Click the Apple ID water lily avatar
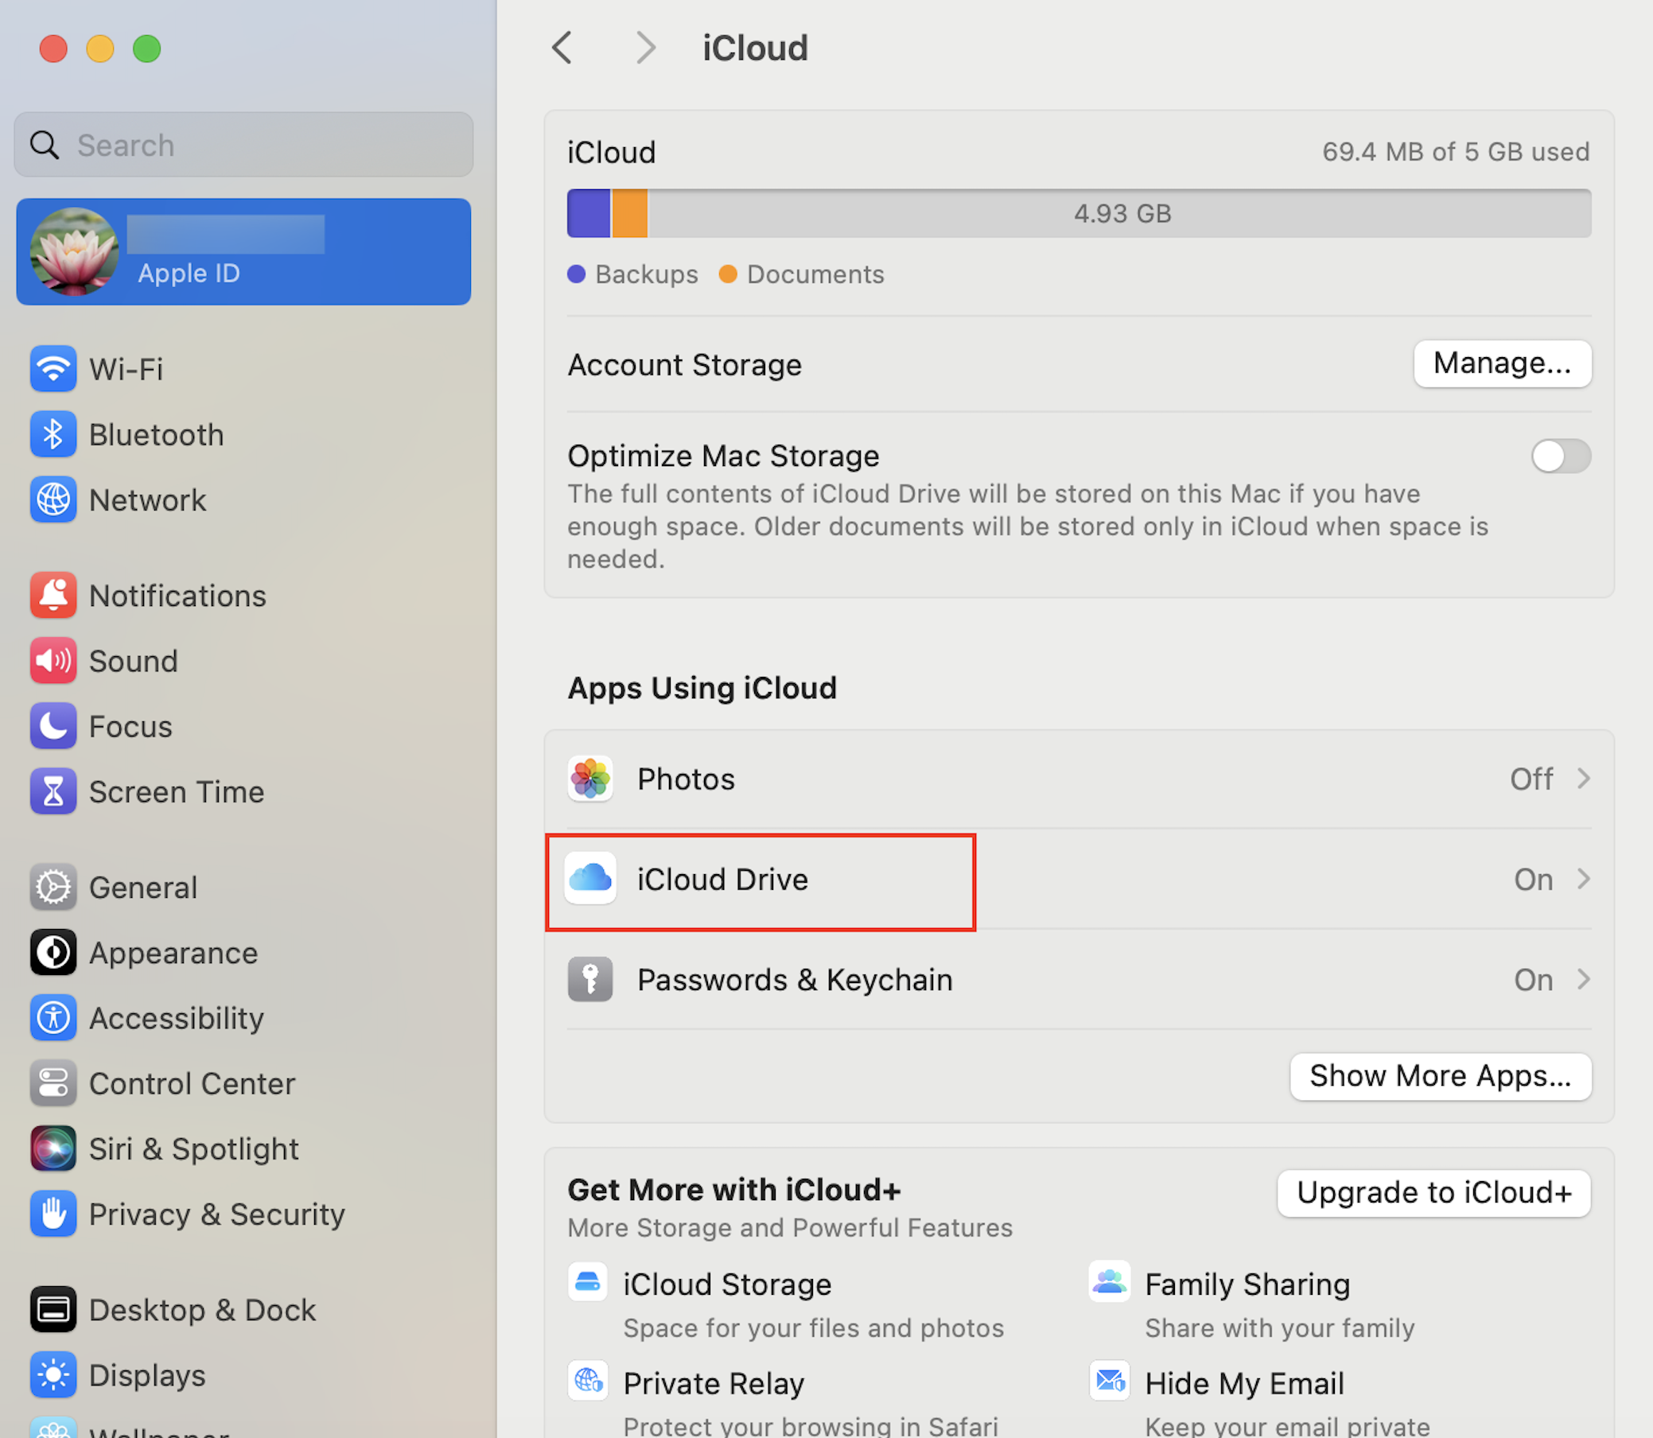Viewport: 1653px width, 1438px height. click(x=74, y=251)
